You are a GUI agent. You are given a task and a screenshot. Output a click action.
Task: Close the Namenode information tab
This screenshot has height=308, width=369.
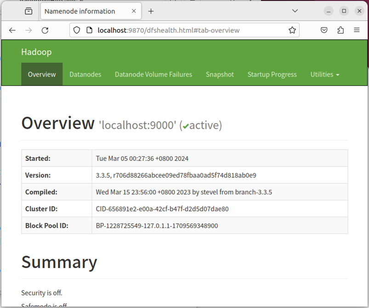coord(134,11)
